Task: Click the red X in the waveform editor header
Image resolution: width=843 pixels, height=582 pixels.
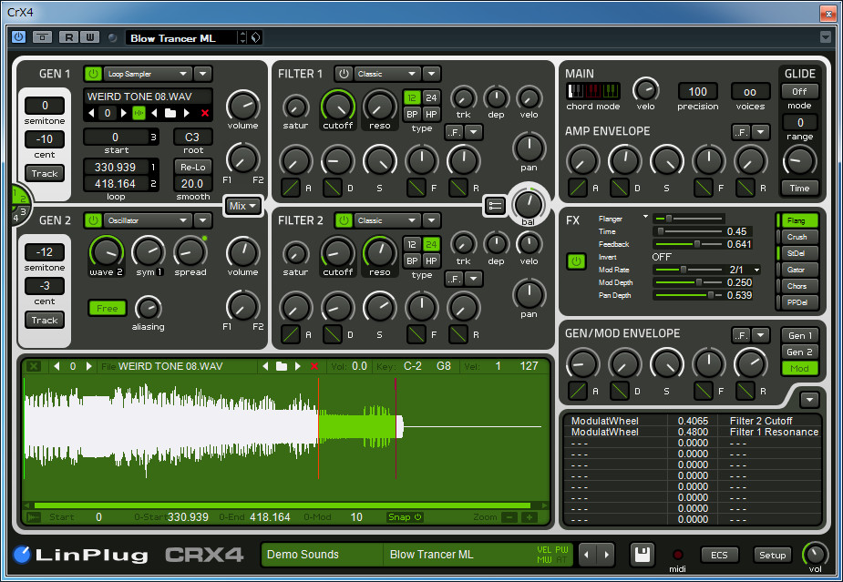Action: click(x=314, y=366)
